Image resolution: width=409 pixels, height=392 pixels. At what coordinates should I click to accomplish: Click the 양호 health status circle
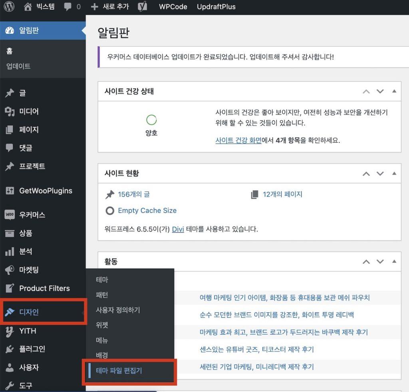(x=151, y=120)
